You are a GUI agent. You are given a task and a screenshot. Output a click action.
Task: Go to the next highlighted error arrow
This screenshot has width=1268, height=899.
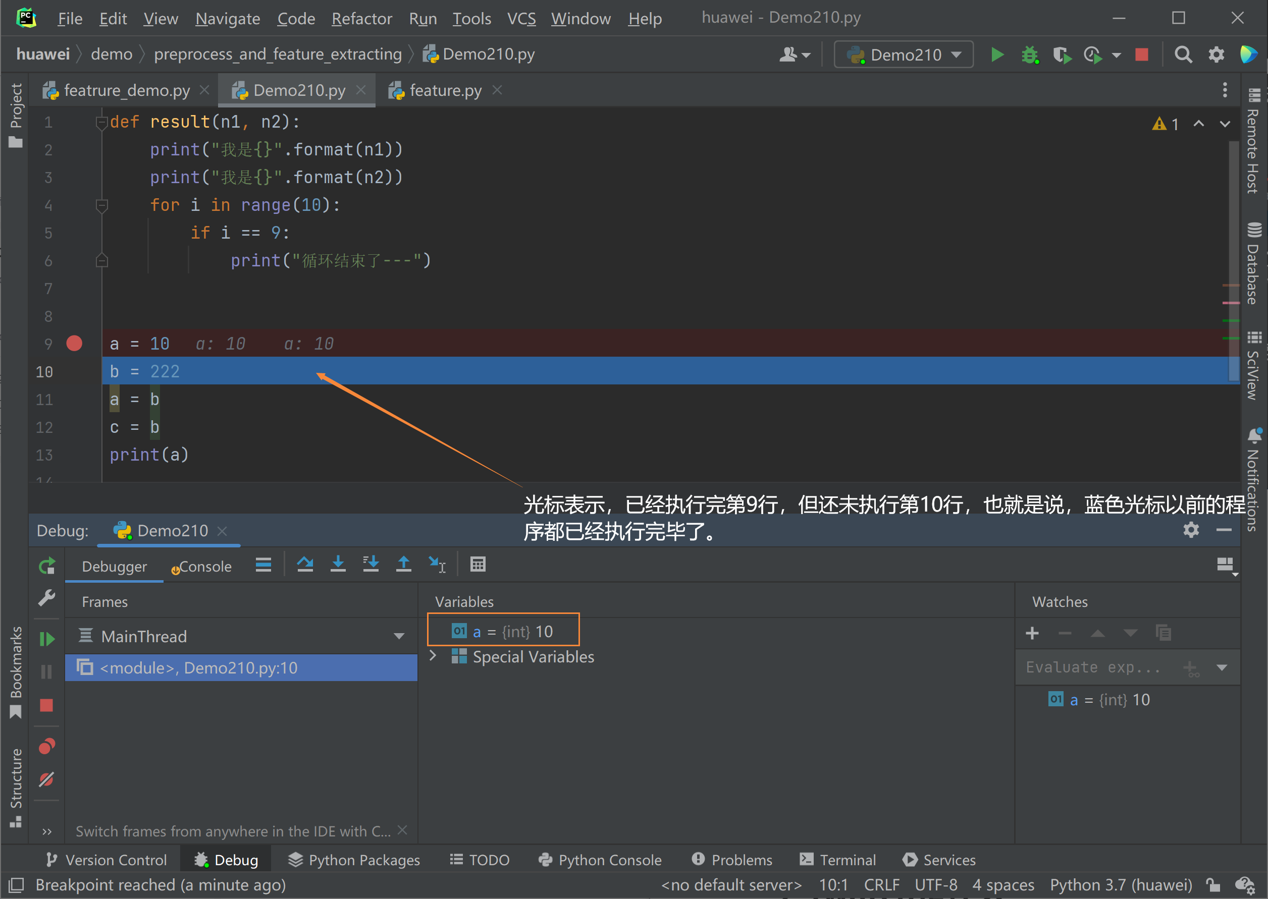pyautogui.click(x=1225, y=124)
